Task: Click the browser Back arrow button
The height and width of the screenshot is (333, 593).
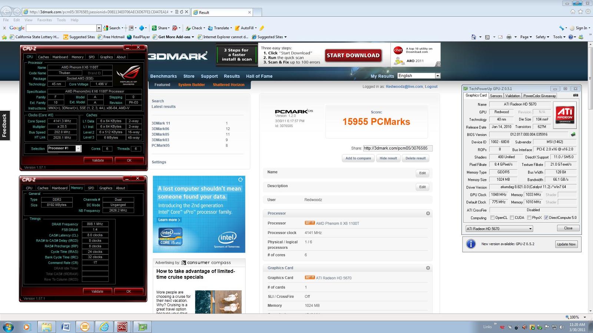Action: (7, 12)
